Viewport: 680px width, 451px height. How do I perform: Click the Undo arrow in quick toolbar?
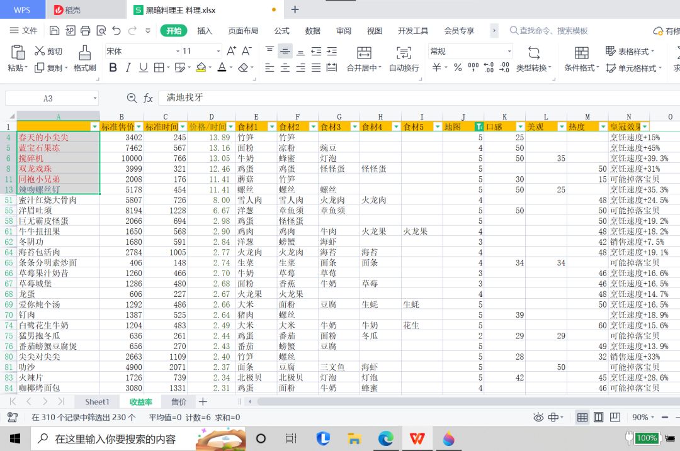(x=116, y=30)
